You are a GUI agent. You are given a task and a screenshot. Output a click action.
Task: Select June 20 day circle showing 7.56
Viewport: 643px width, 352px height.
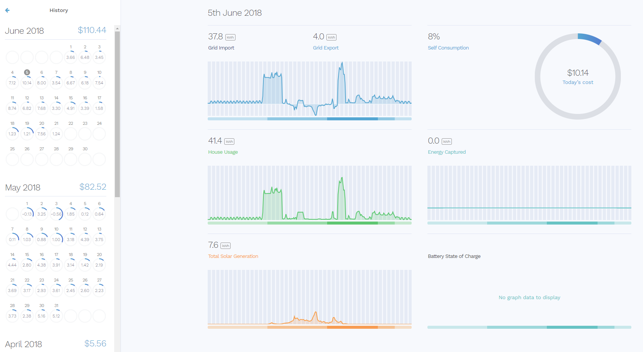click(41, 133)
